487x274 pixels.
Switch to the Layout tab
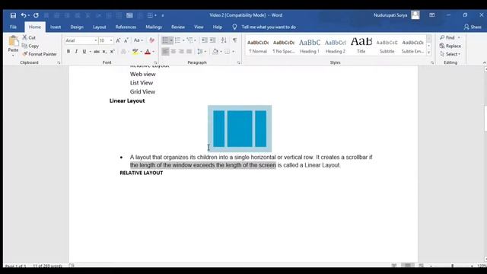point(100,27)
